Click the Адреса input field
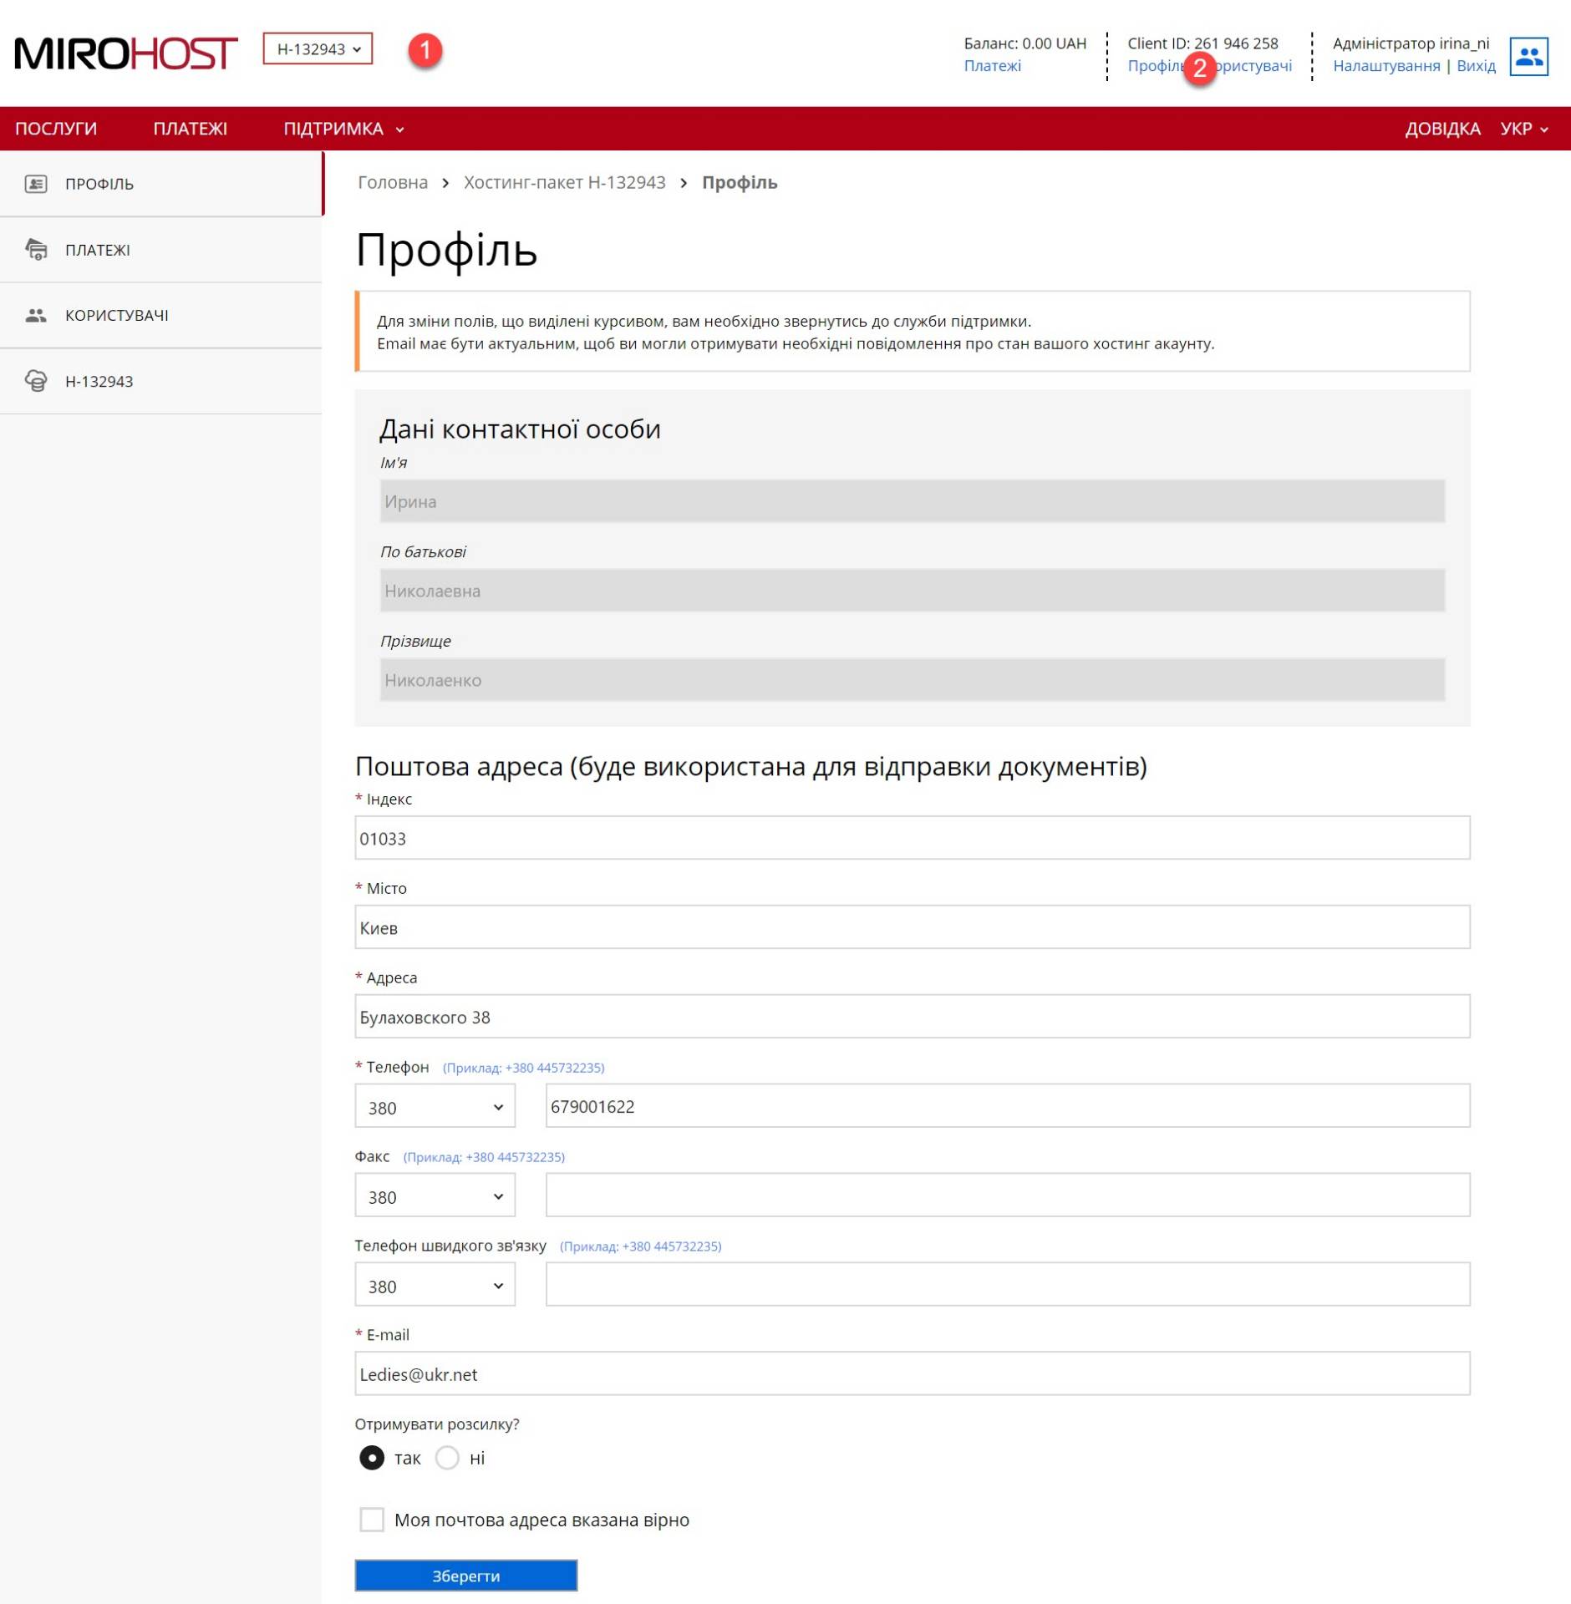1571x1604 pixels. pyautogui.click(x=913, y=1017)
